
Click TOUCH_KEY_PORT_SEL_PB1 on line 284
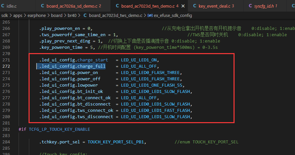click(x=116, y=142)
